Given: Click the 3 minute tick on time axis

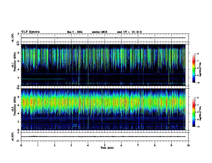Looking at the screenshot, I should 71,145.
